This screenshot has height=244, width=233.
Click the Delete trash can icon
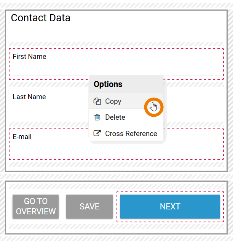click(97, 117)
